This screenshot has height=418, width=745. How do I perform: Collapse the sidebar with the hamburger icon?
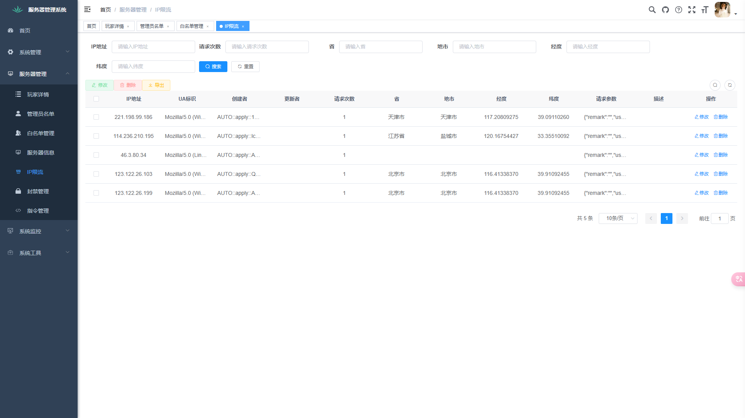click(87, 9)
